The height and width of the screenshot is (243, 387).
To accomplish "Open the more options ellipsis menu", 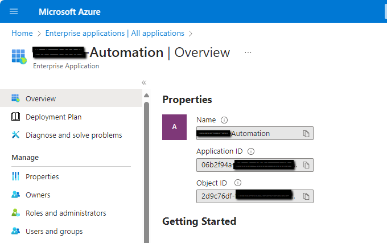I will 248,52.
